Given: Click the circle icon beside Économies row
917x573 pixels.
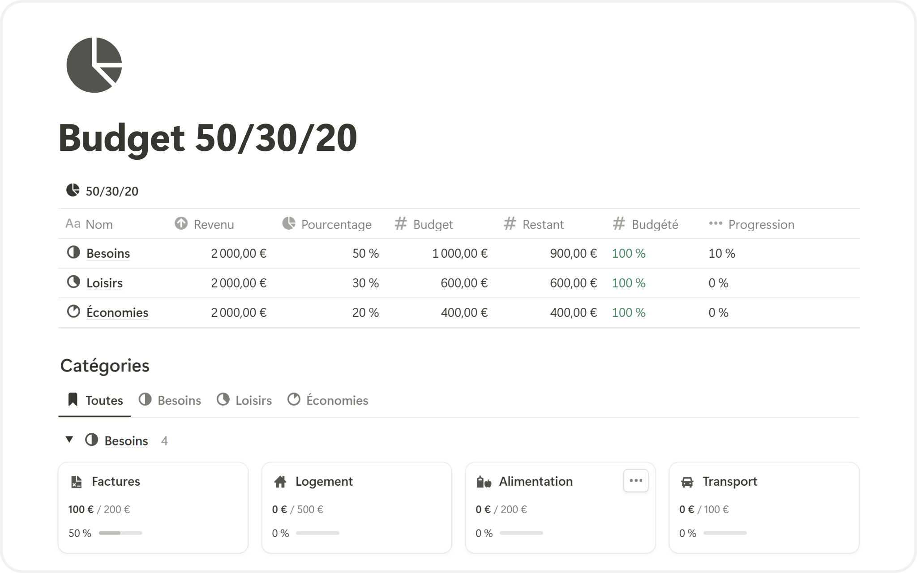Looking at the screenshot, I should (73, 312).
